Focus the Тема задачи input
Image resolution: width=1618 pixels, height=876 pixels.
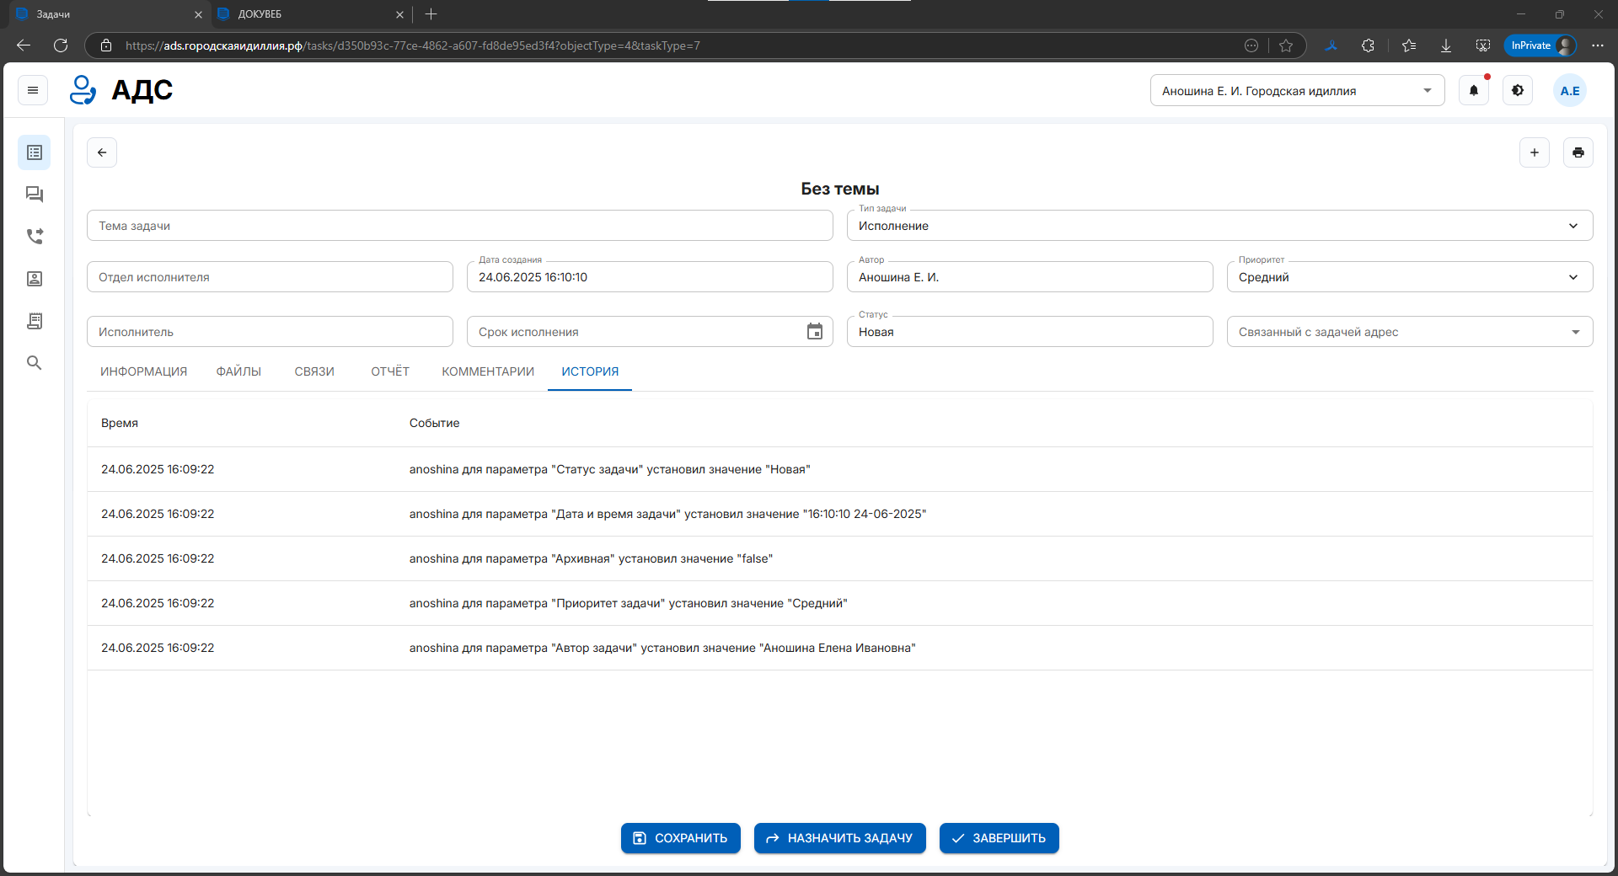tap(460, 226)
